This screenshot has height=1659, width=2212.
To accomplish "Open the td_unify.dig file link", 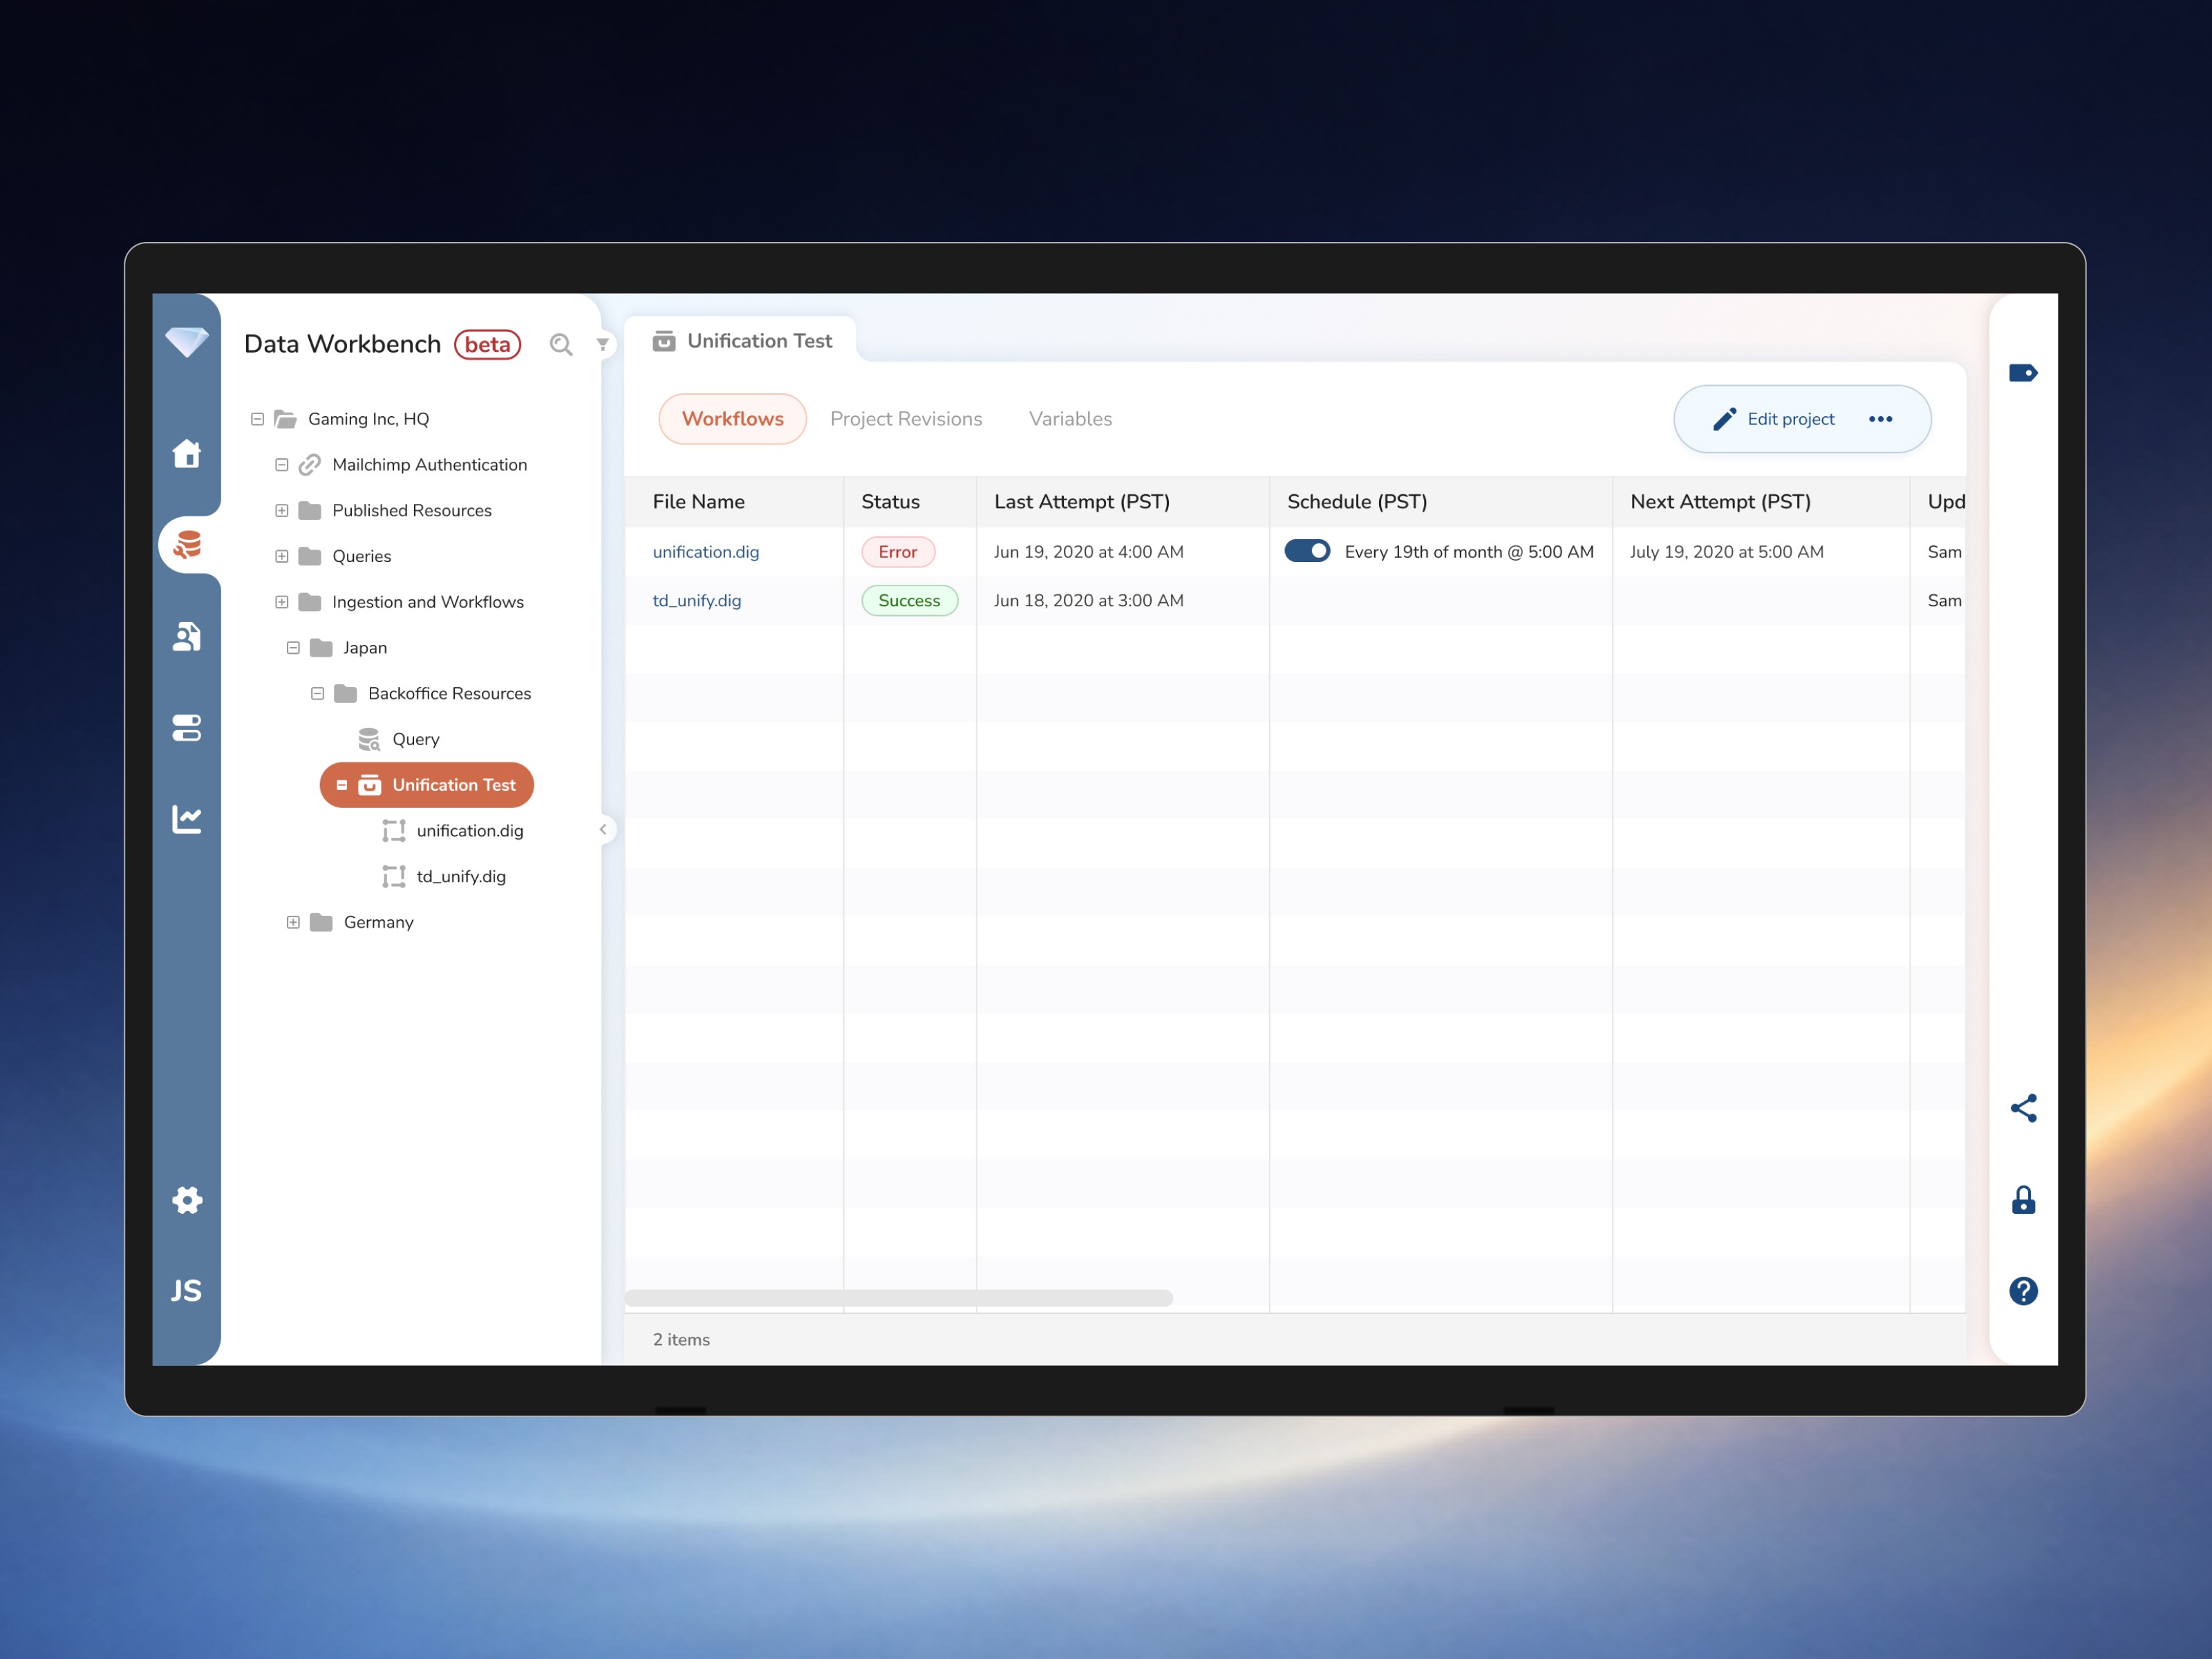I will click(x=697, y=600).
